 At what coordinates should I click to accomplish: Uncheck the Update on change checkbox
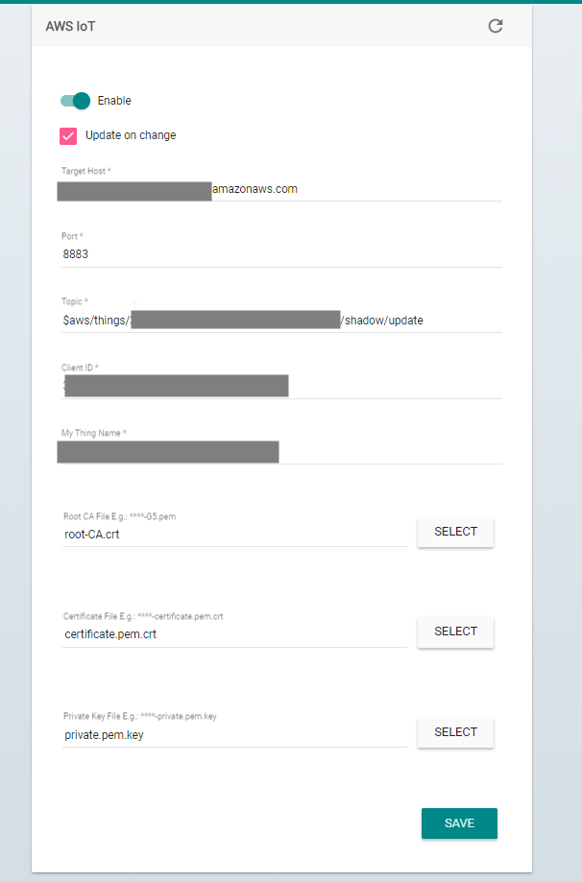click(x=68, y=135)
